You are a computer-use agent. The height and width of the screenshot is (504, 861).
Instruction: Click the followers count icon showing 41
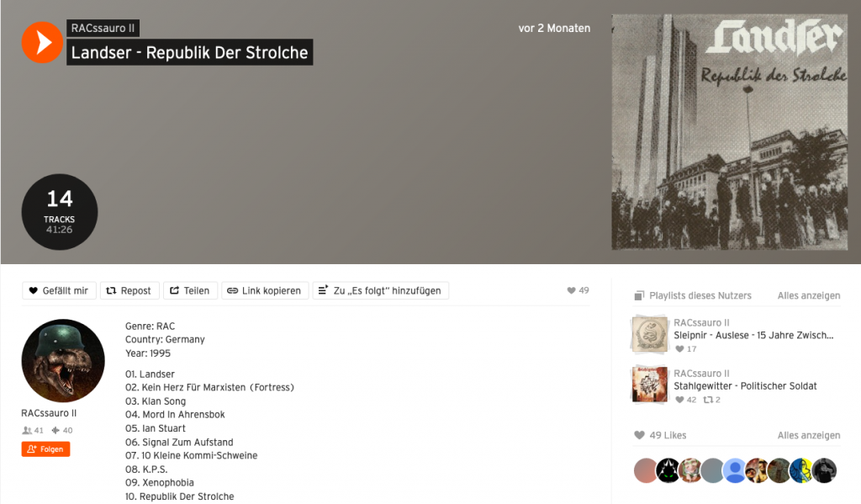27,430
